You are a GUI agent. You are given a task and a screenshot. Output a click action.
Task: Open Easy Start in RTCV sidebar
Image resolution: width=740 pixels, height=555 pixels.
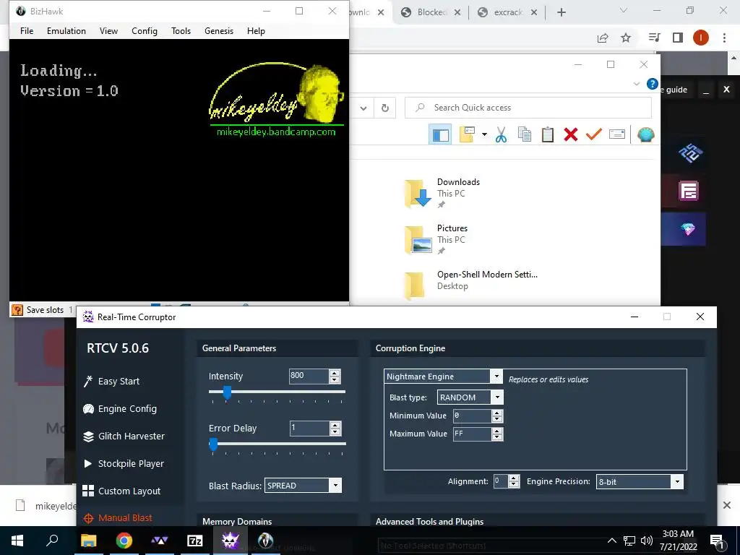point(111,382)
